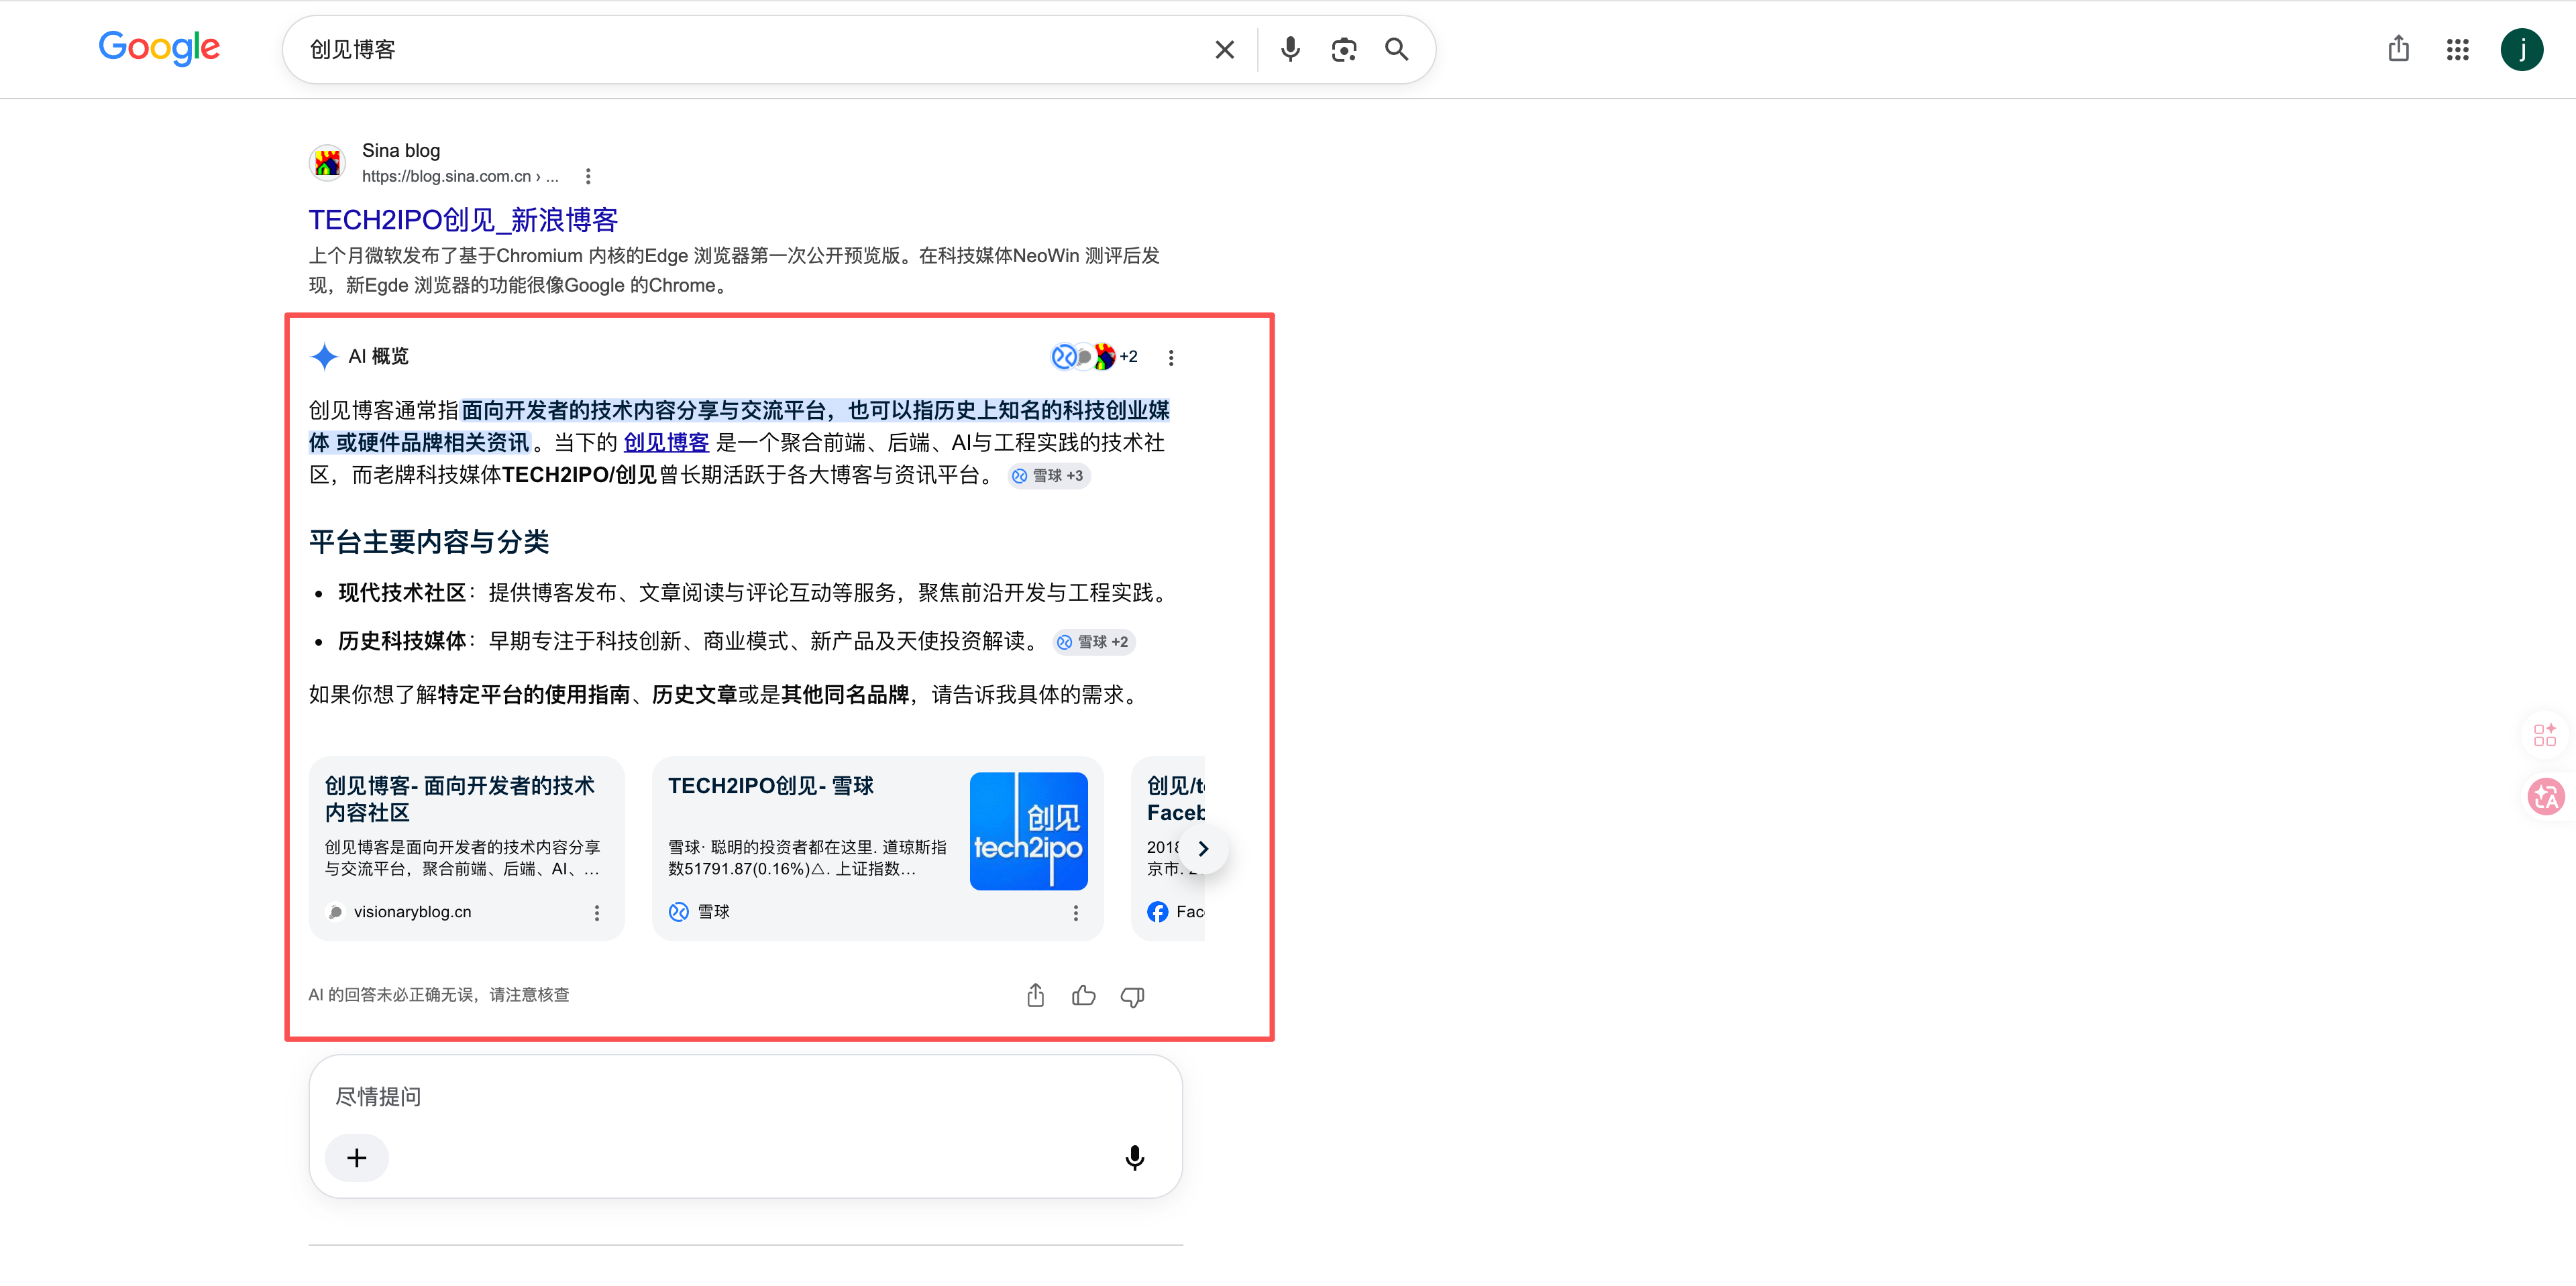Click the plus button in the ask box
The image size is (2576, 1286).
pos(357,1158)
